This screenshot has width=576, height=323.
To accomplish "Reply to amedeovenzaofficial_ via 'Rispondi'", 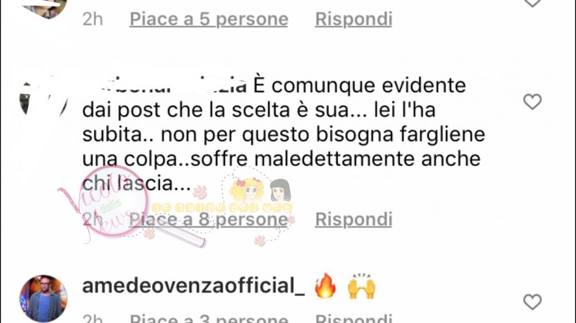I will (354, 318).
